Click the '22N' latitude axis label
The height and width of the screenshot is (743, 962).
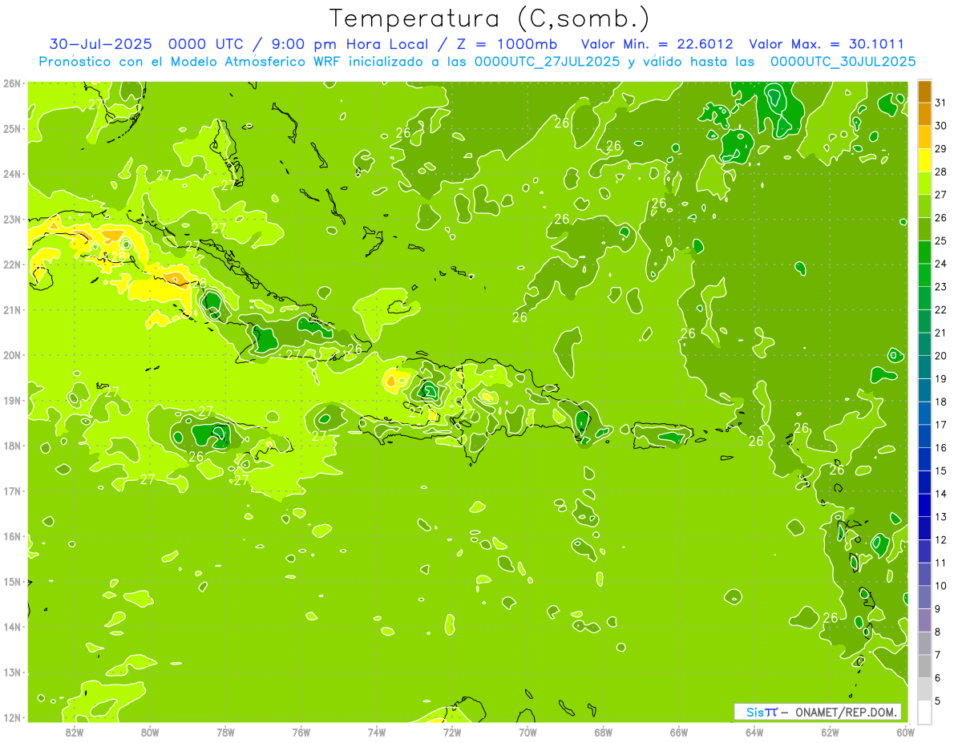(13, 264)
